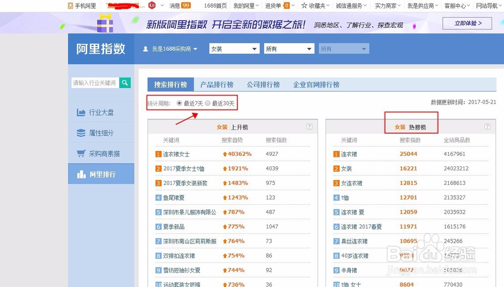
Task: Select 最近30天 radio button
Action: [x=208, y=103]
